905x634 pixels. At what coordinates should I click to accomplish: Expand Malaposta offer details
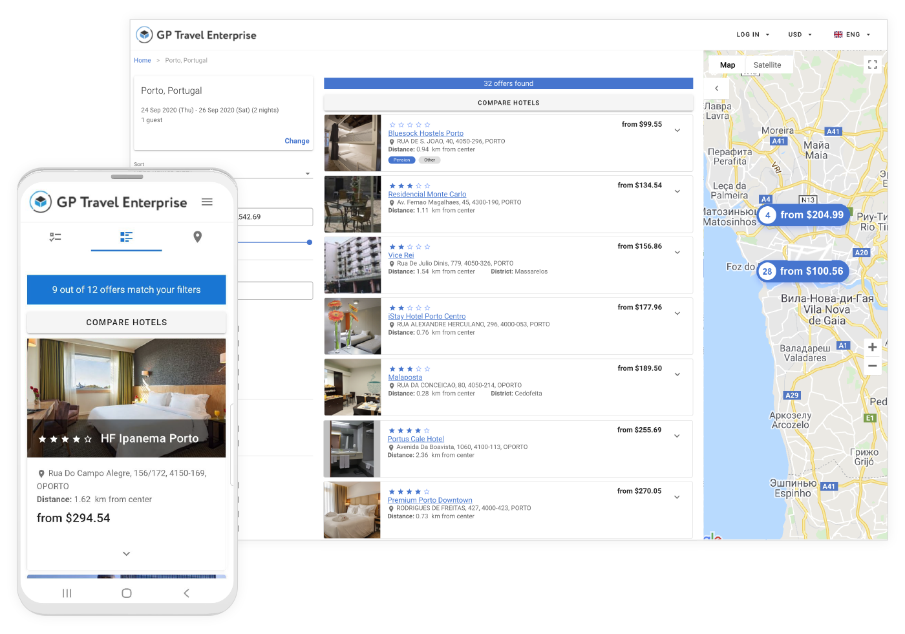(x=677, y=375)
